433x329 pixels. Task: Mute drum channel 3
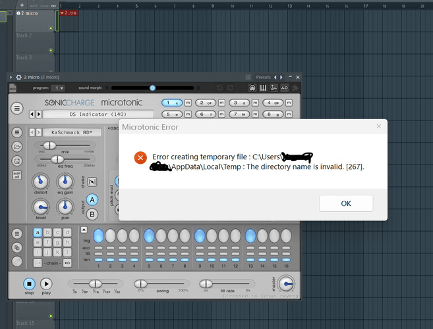click(x=255, y=103)
